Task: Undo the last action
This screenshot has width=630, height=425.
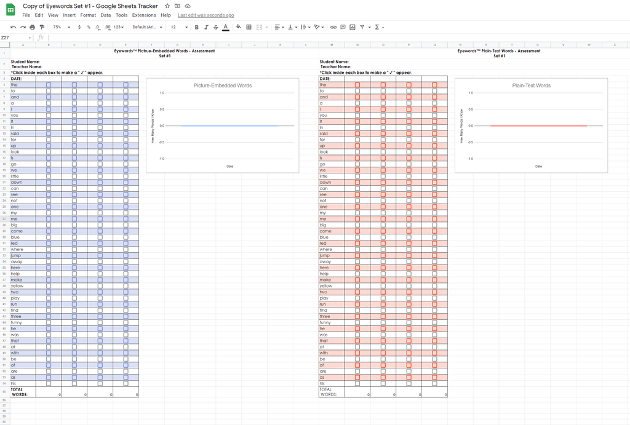Action: tap(14, 27)
